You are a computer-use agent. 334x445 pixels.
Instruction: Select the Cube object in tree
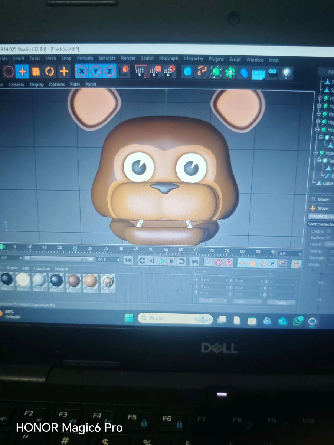coord(327,183)
